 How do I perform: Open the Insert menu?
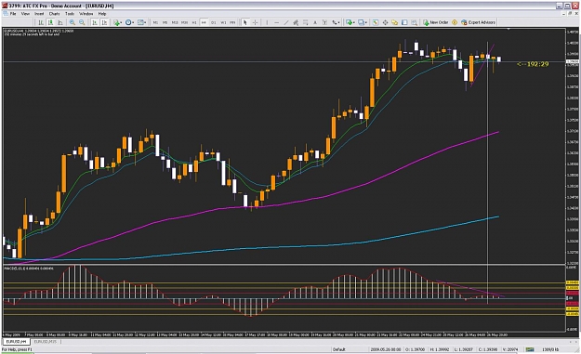coord(39,13)
